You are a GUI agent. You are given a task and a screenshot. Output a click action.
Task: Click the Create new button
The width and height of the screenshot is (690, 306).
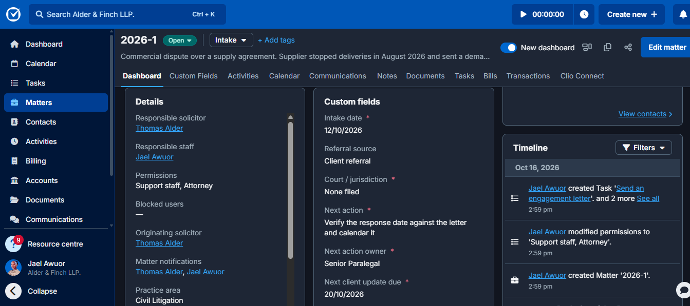click(x=631, y=14)
